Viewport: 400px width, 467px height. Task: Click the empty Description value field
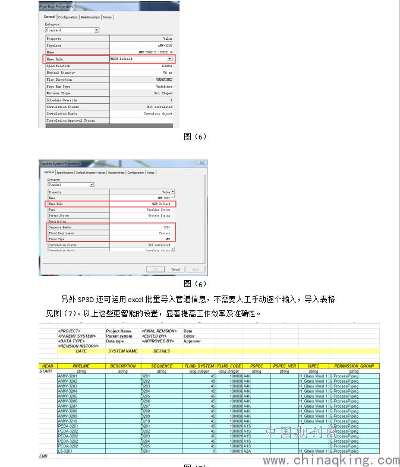pyautogui.click(x=140, y=221)
